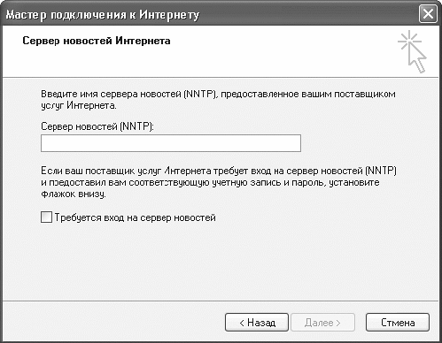Close the Мастер подключения к Интернету window

click(428, 14)
